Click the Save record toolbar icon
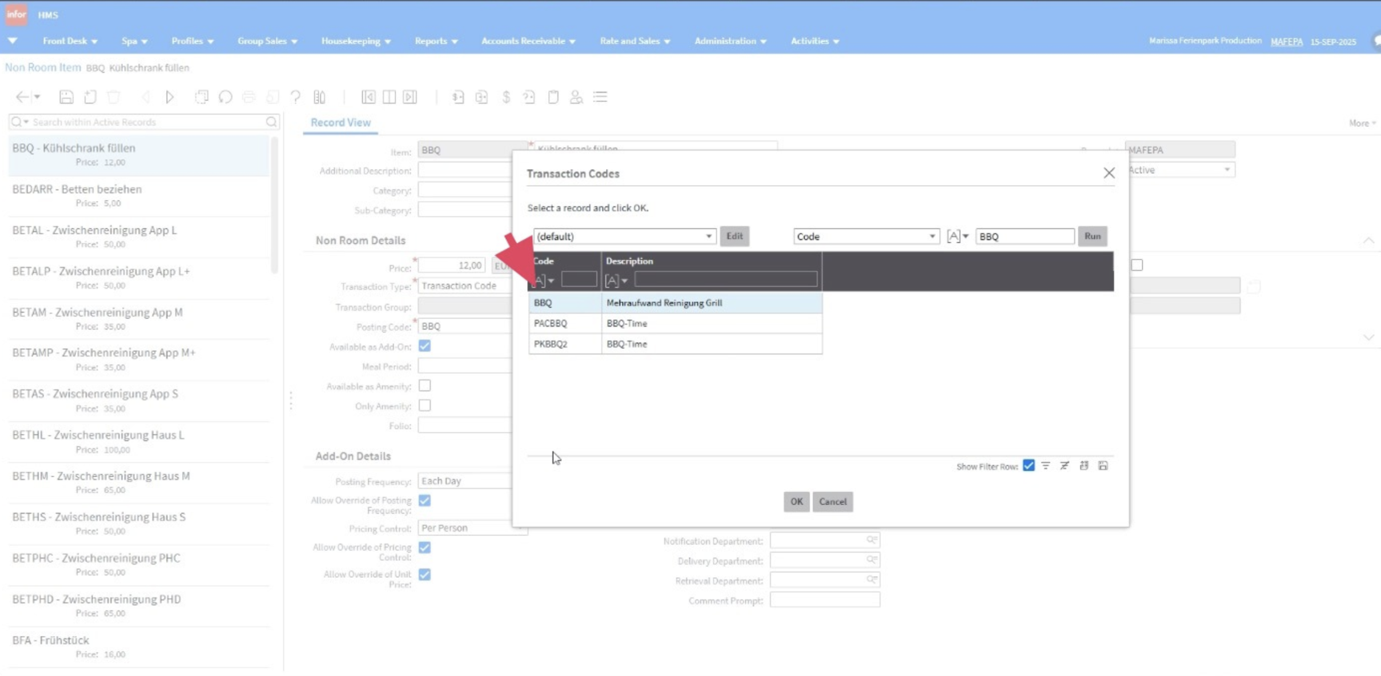Screen dimensions: 1381x676 66,97
